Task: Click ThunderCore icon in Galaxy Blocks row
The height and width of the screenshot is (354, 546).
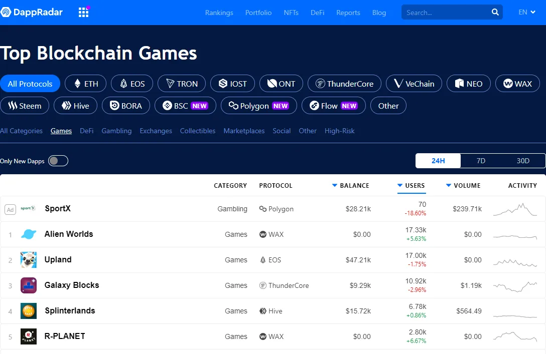Action: pos(263,285)
